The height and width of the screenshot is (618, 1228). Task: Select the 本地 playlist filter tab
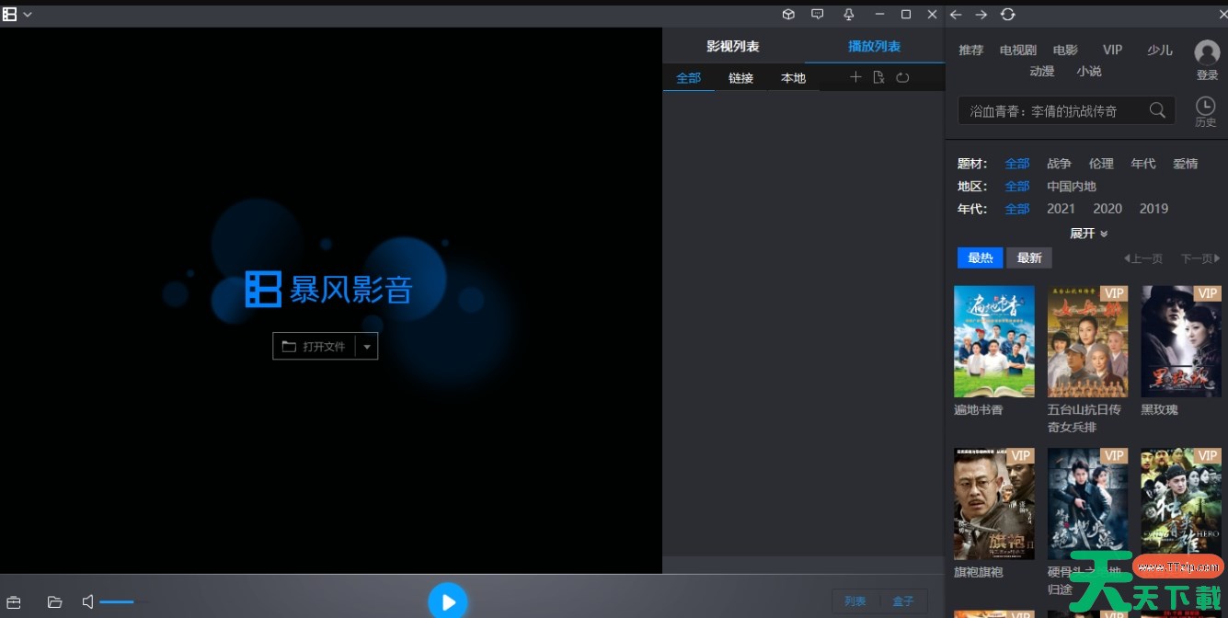[794, 78]
